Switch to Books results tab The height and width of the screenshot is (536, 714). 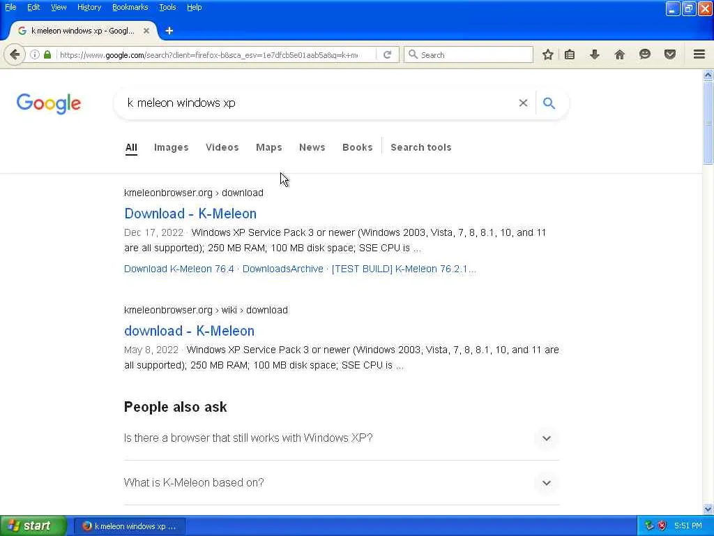[x=358, y=147]
